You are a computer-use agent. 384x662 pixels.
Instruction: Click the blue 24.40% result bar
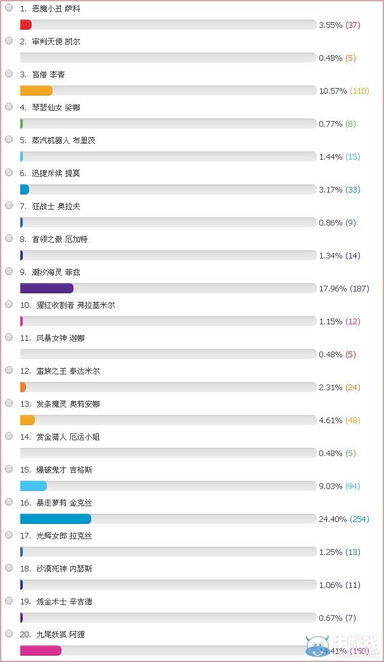(x=56, y=519)
